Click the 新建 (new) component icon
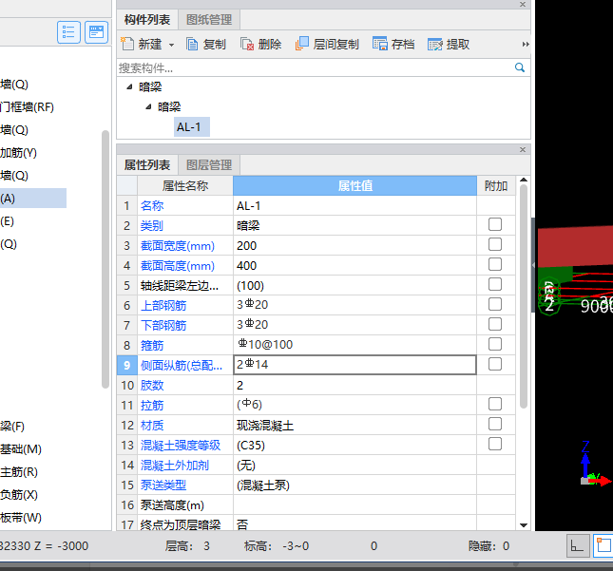613x571 pixels. click(127, 44)
